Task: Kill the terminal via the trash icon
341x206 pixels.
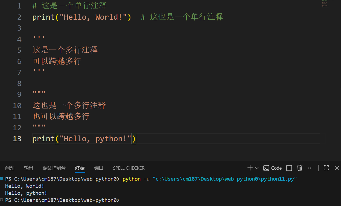Action: tap(299, 168)
